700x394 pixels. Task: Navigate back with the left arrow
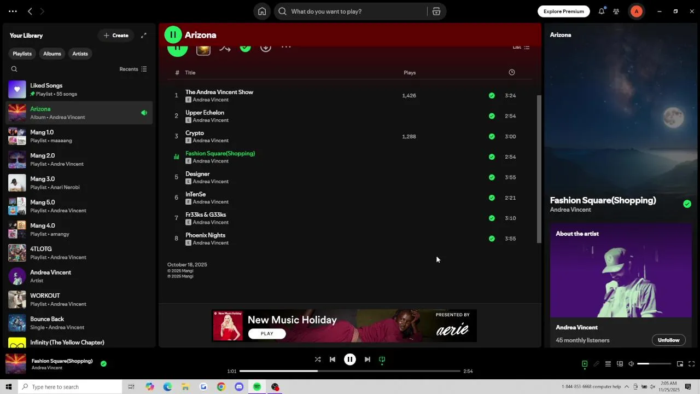30,11
